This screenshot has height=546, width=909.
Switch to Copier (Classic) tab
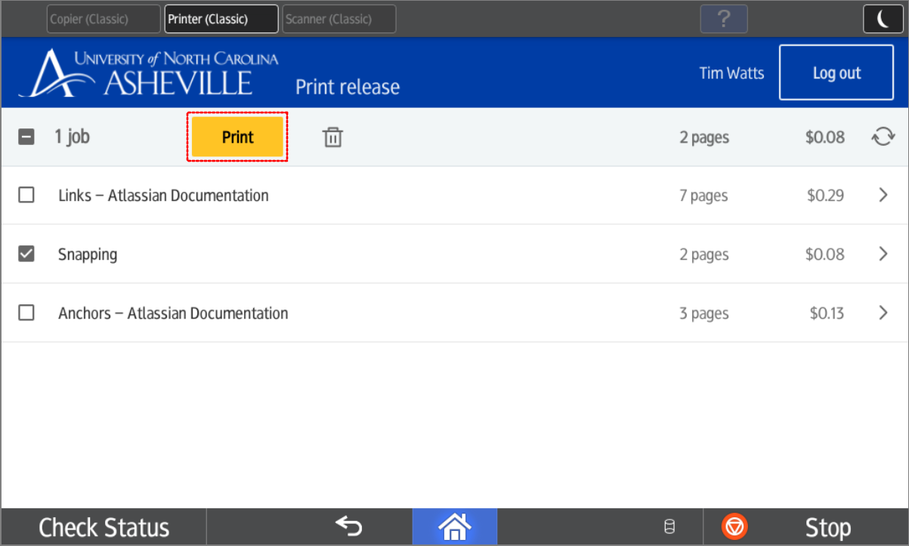click(x=104, y=20)
